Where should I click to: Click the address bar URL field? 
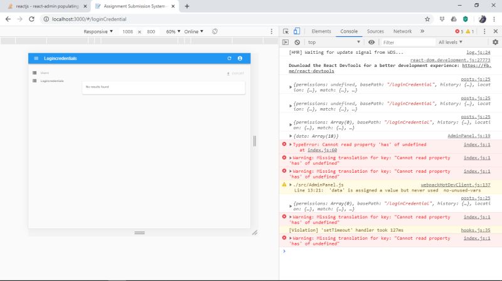click(x=235, y=19)
